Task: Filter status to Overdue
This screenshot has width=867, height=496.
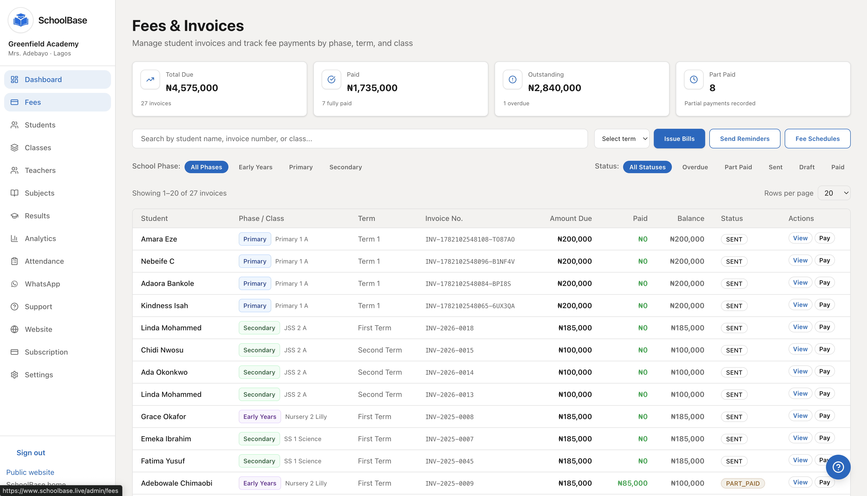Action: (x=695, y=167)
